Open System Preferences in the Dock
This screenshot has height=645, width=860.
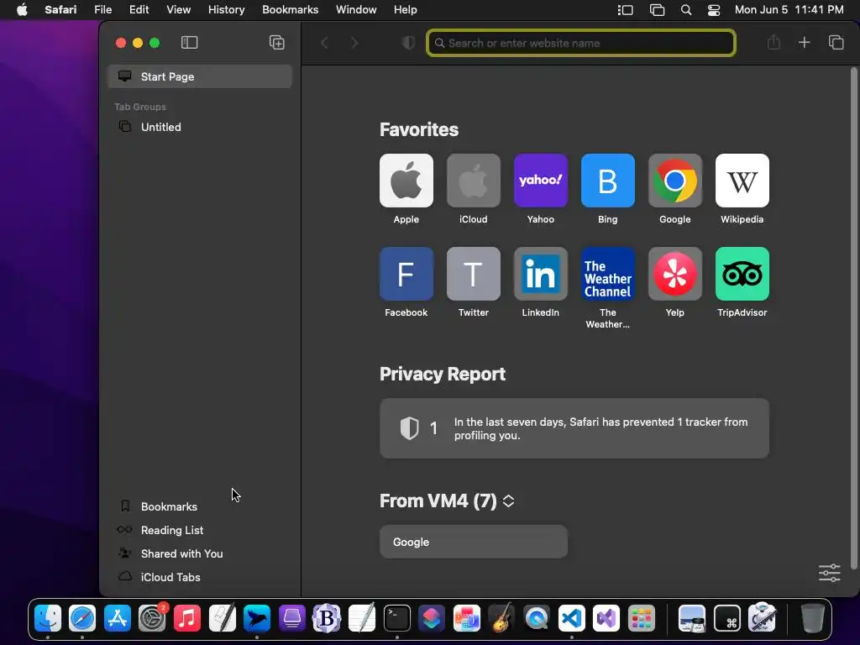tap(152, 618)
